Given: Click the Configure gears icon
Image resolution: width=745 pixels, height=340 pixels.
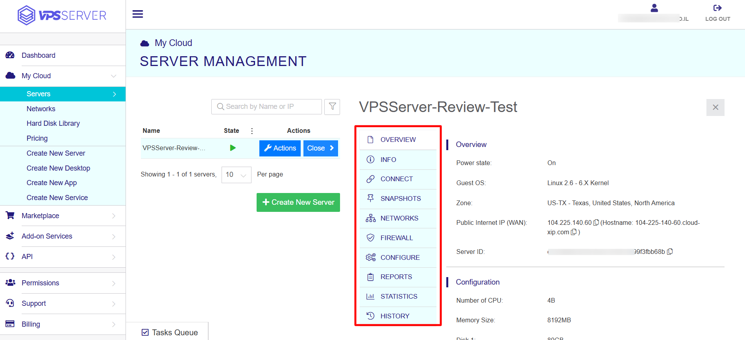Looking at the screenshot, I should (370, 257).
